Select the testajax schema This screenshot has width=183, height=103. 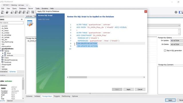click(5, 69)
